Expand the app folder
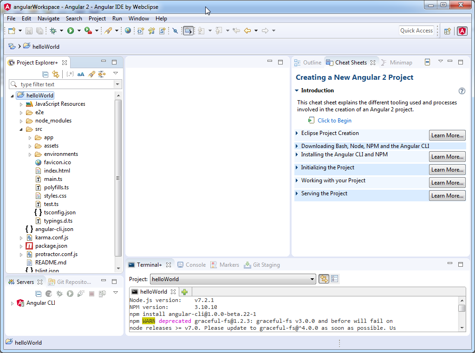The image size is (475, 353). (30, 138)
